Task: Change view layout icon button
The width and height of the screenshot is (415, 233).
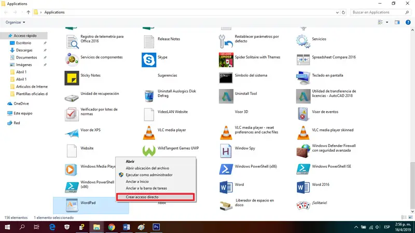Action: tap(380, 22)
